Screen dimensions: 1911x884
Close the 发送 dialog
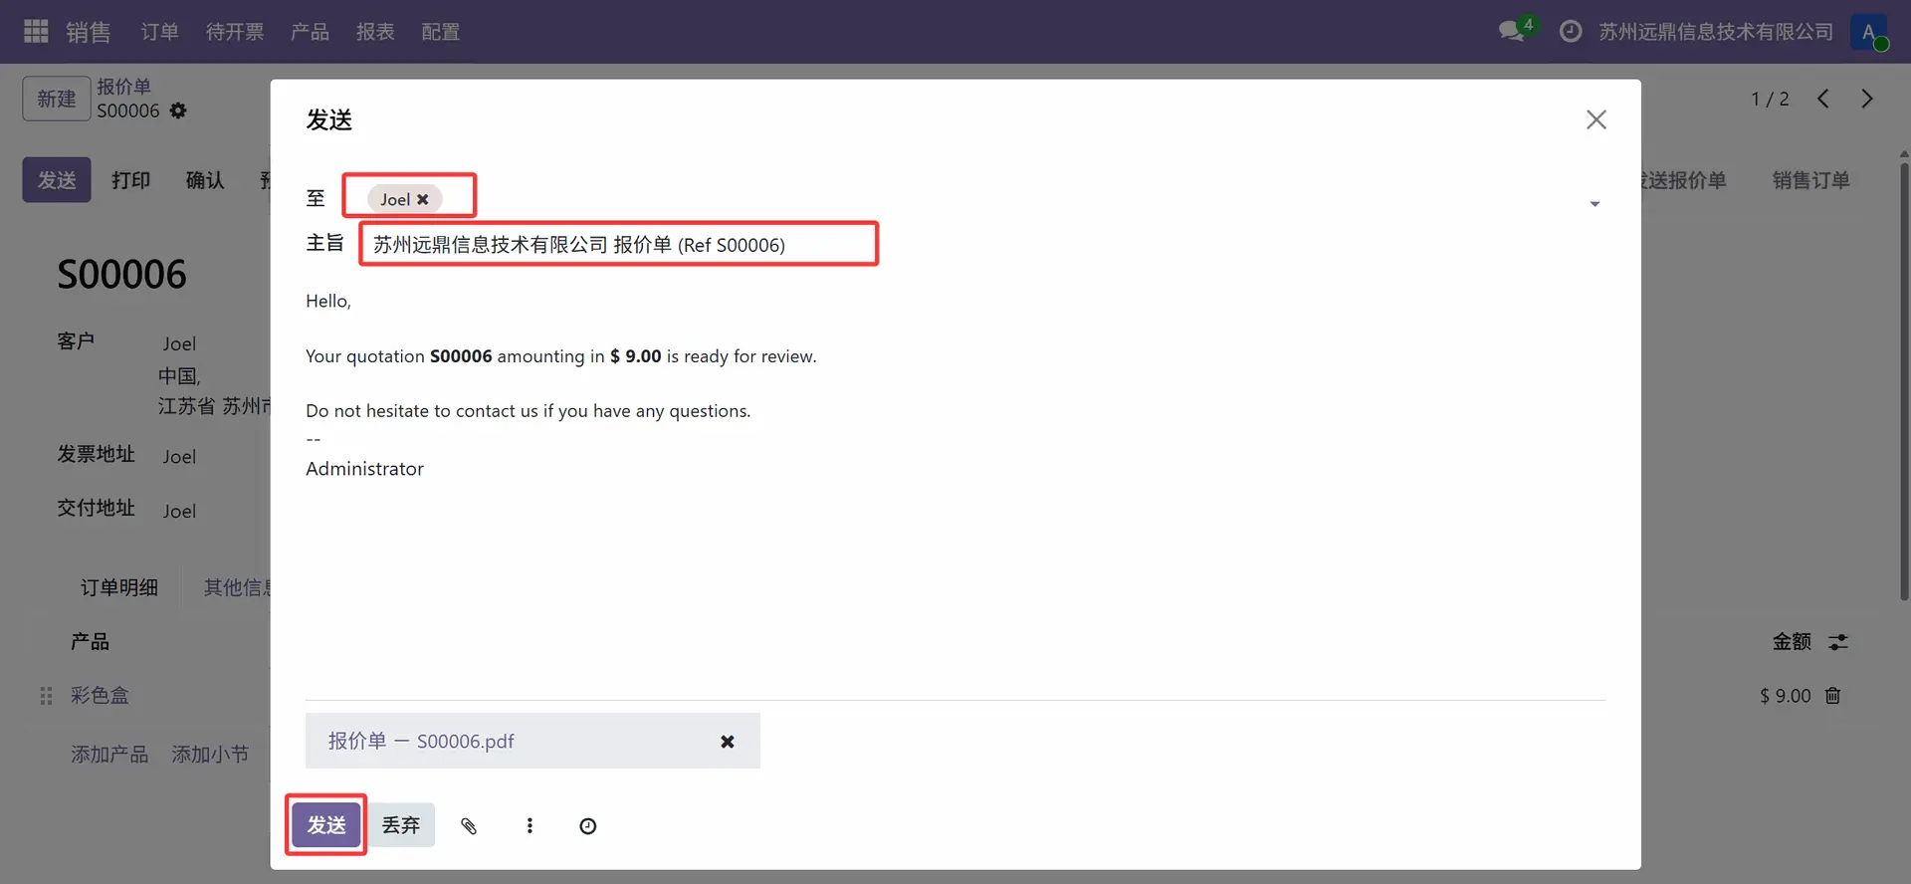[x=1595, y=119]
